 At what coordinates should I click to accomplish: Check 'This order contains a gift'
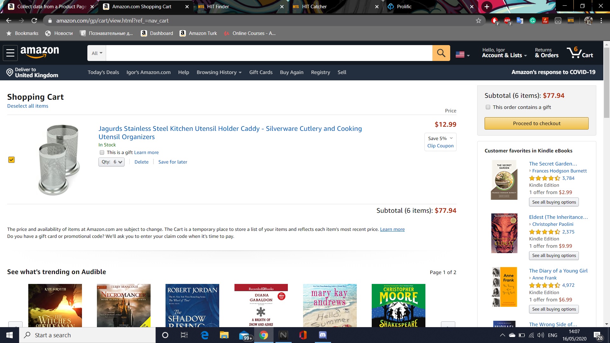pyautogui.click(x=488, y=107)
